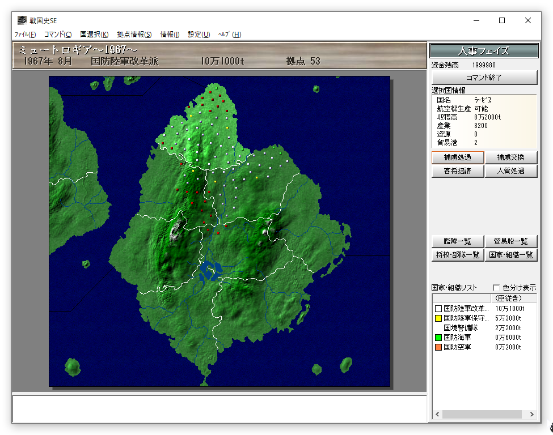
Task: Open the 設定(U) menu
Action: coord(199,35)
